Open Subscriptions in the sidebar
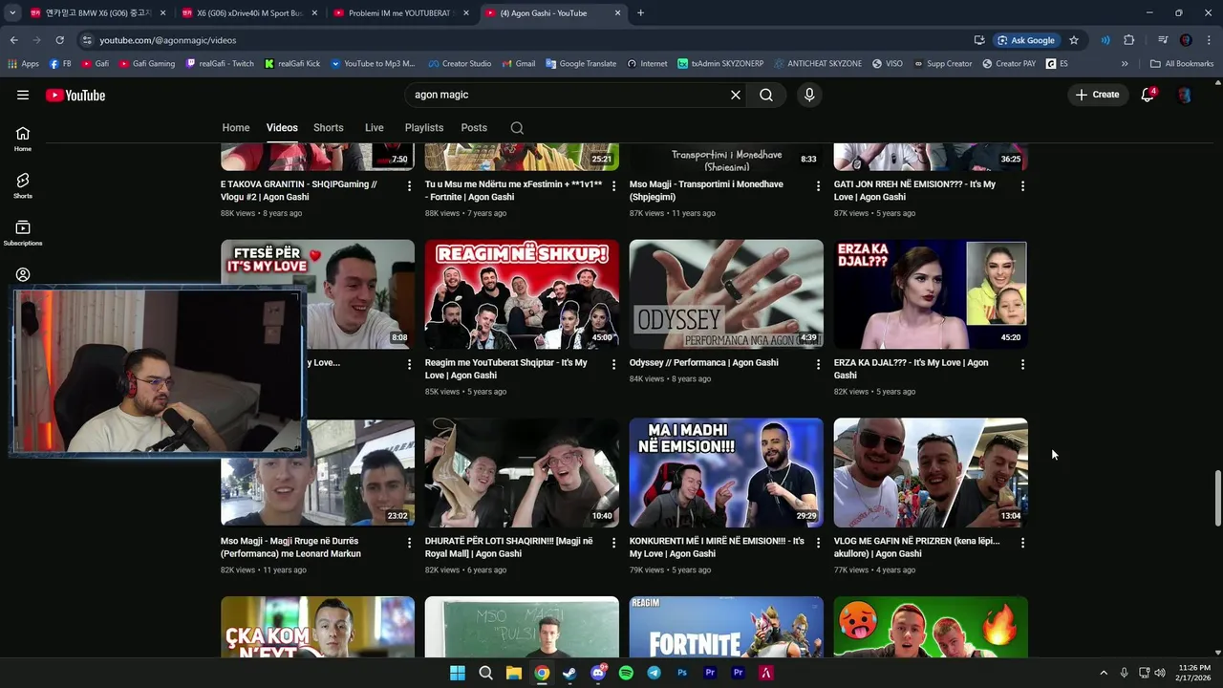 click(23, 233)
